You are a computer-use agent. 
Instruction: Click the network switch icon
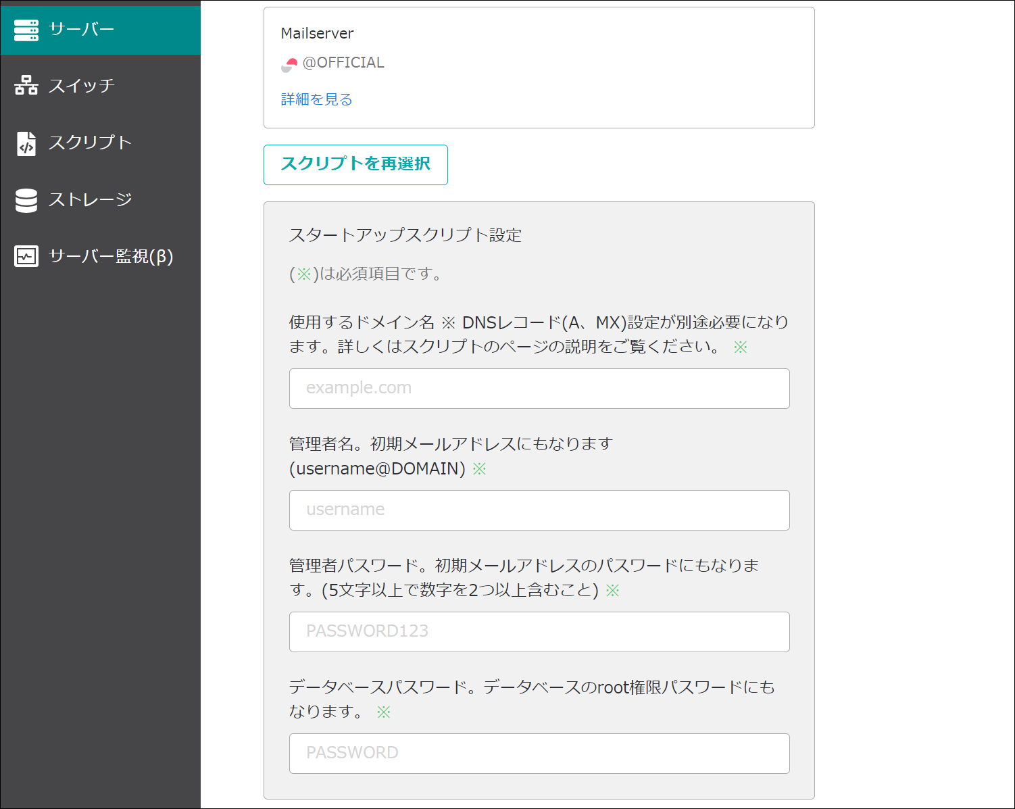pos(26,86)
